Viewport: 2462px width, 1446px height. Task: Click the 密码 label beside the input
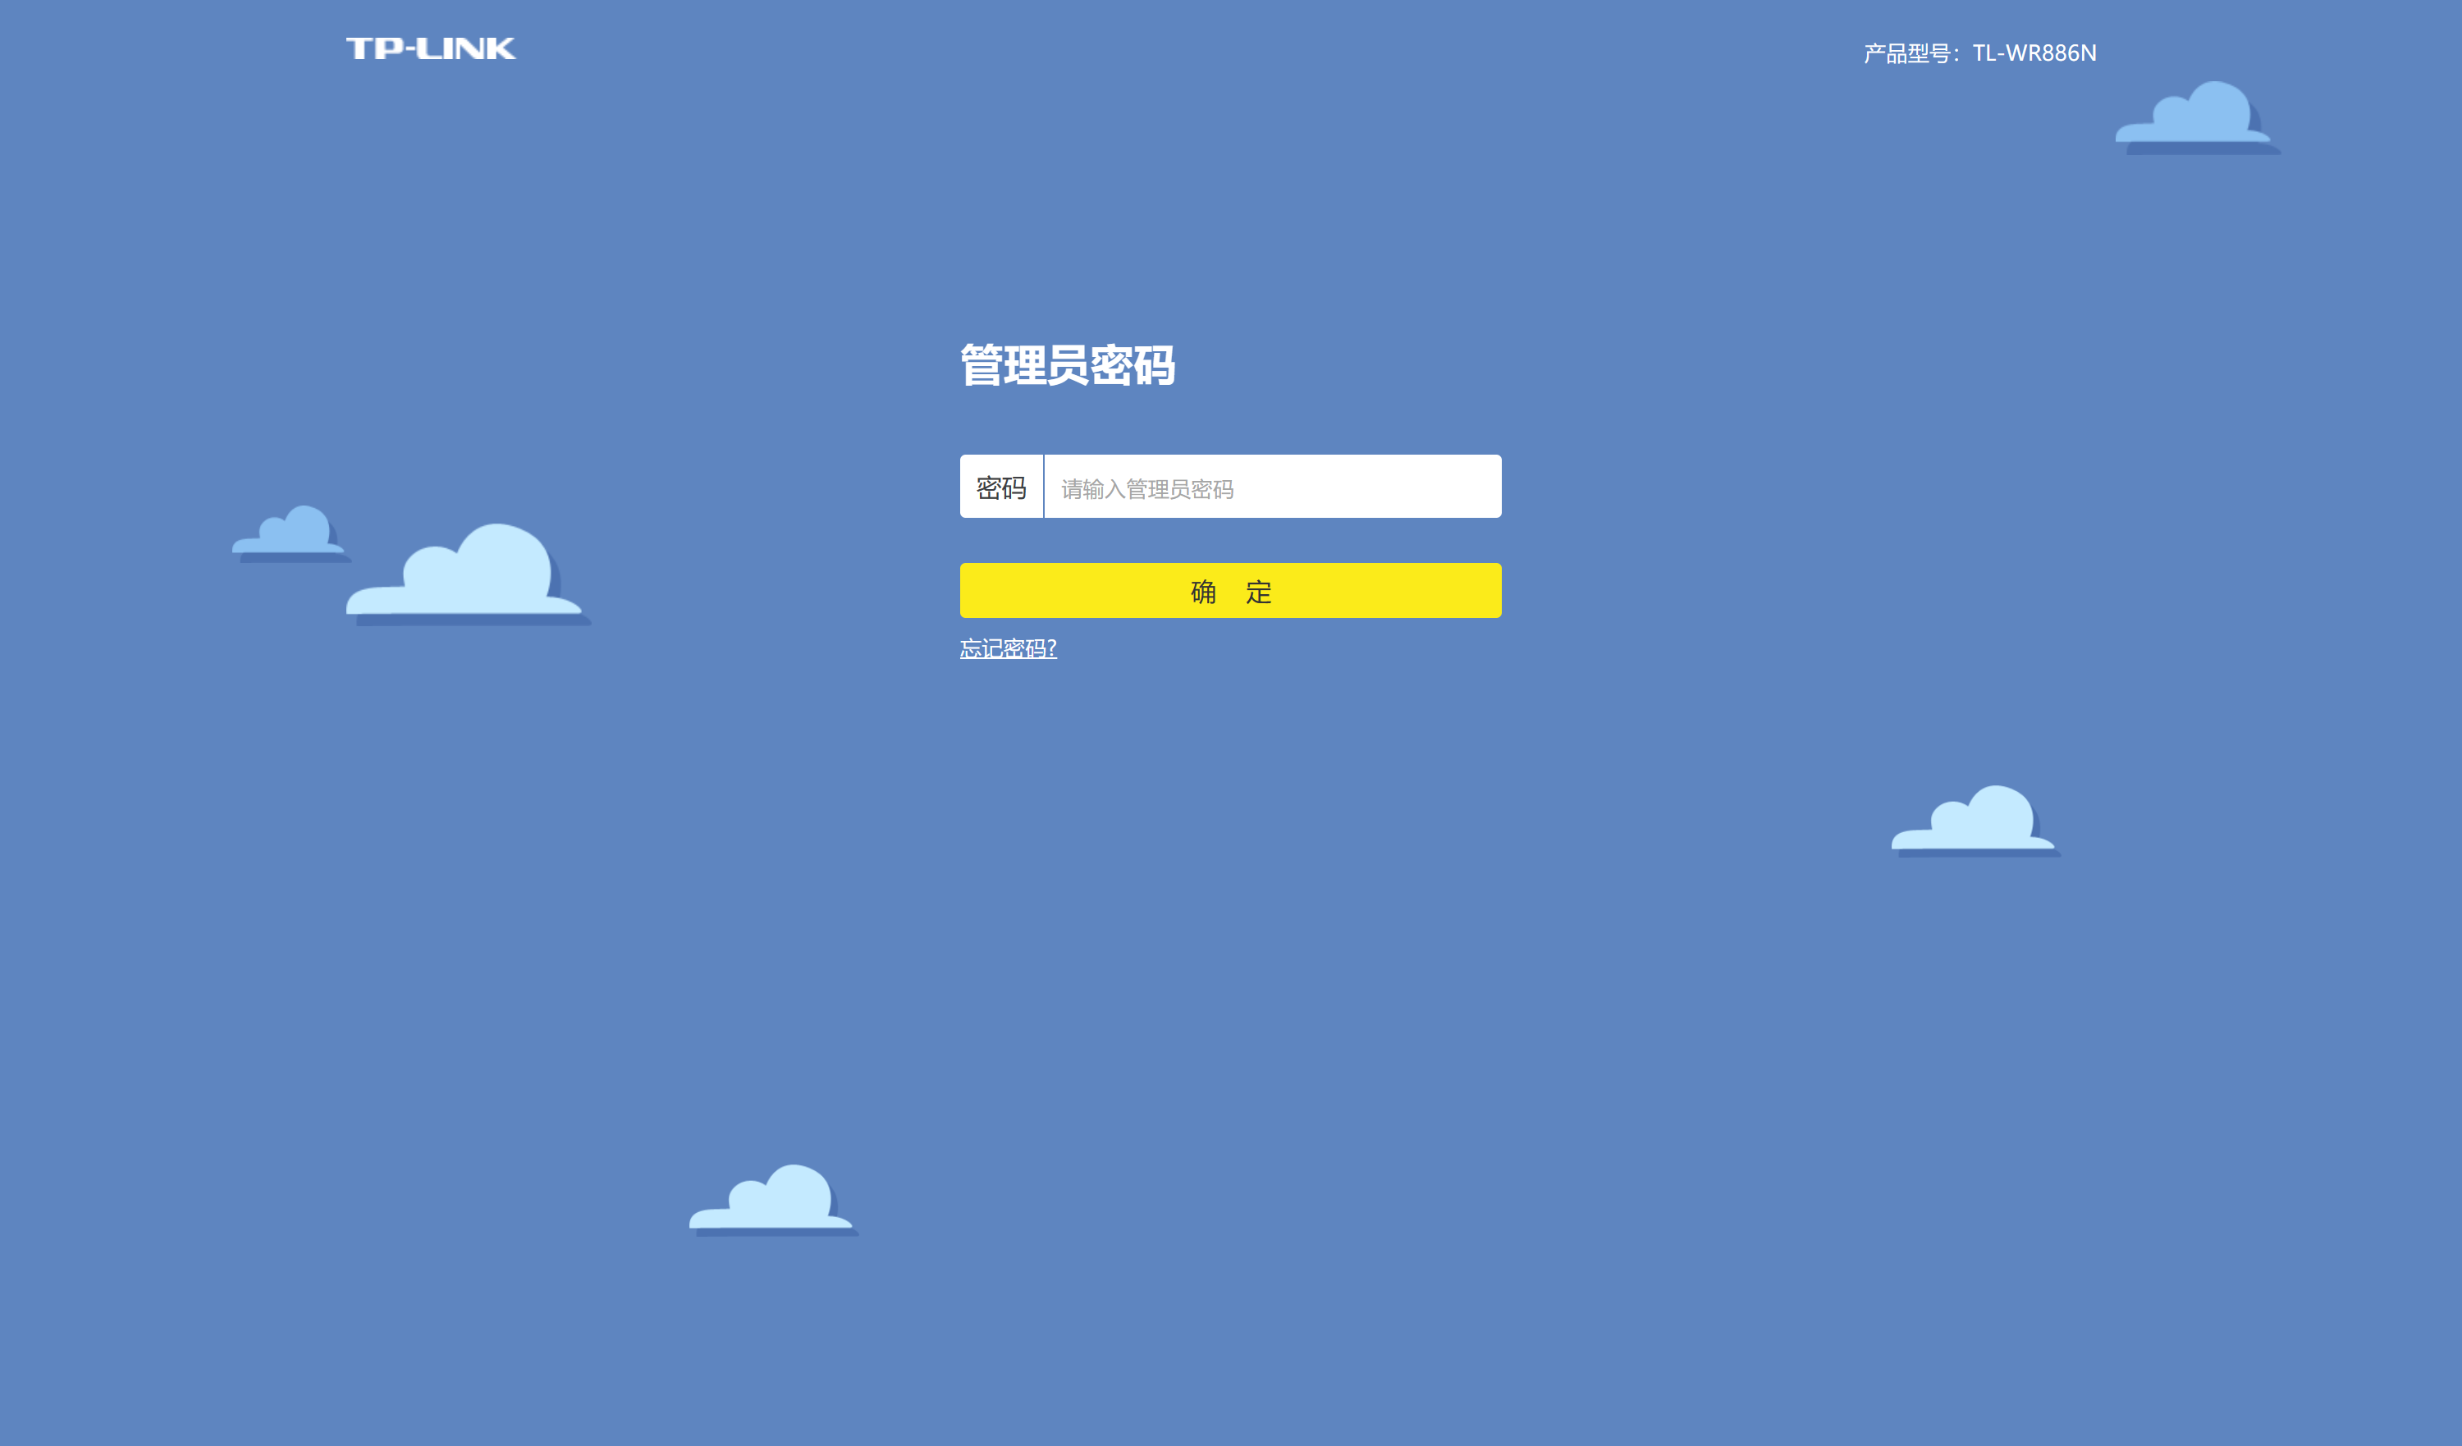[x=1001, y=487]
